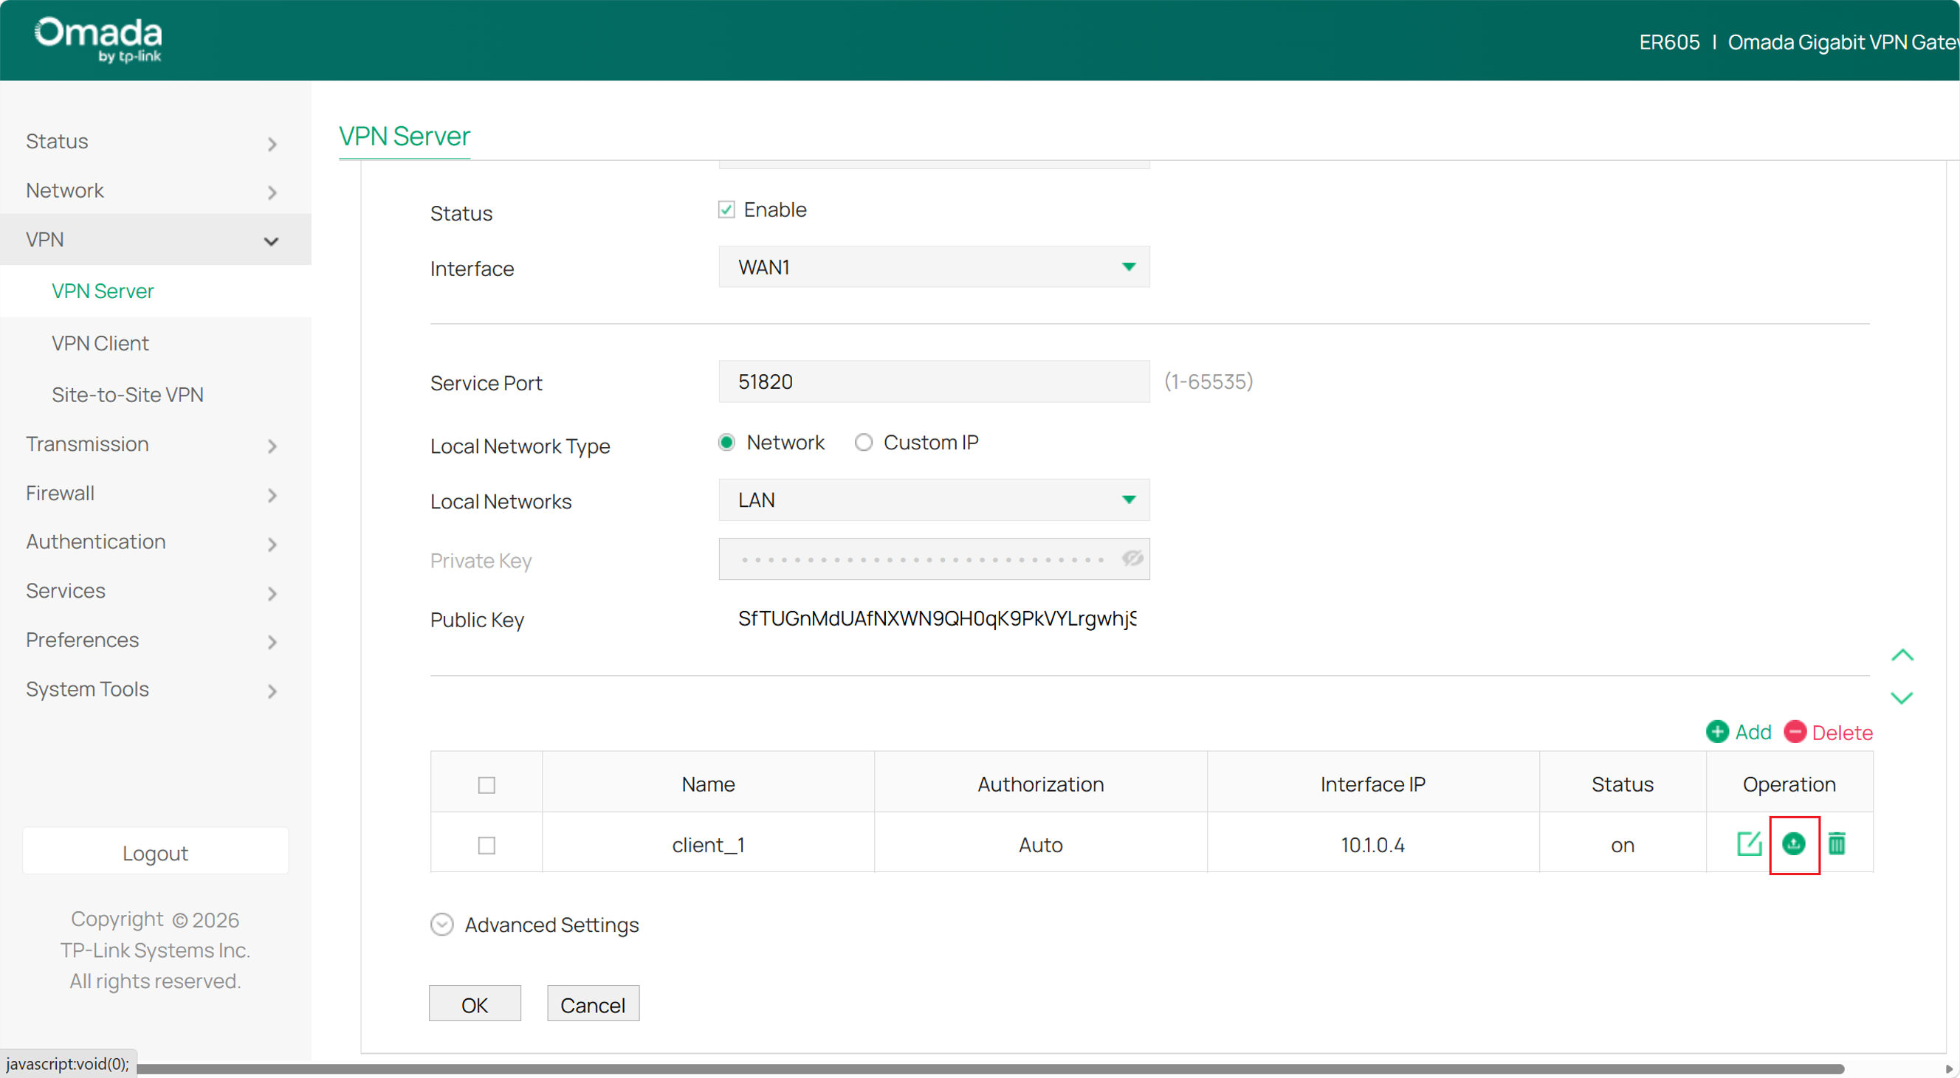Click the scroll right arrow at bottom

pyautogui.click(x=1949, y=1069)
